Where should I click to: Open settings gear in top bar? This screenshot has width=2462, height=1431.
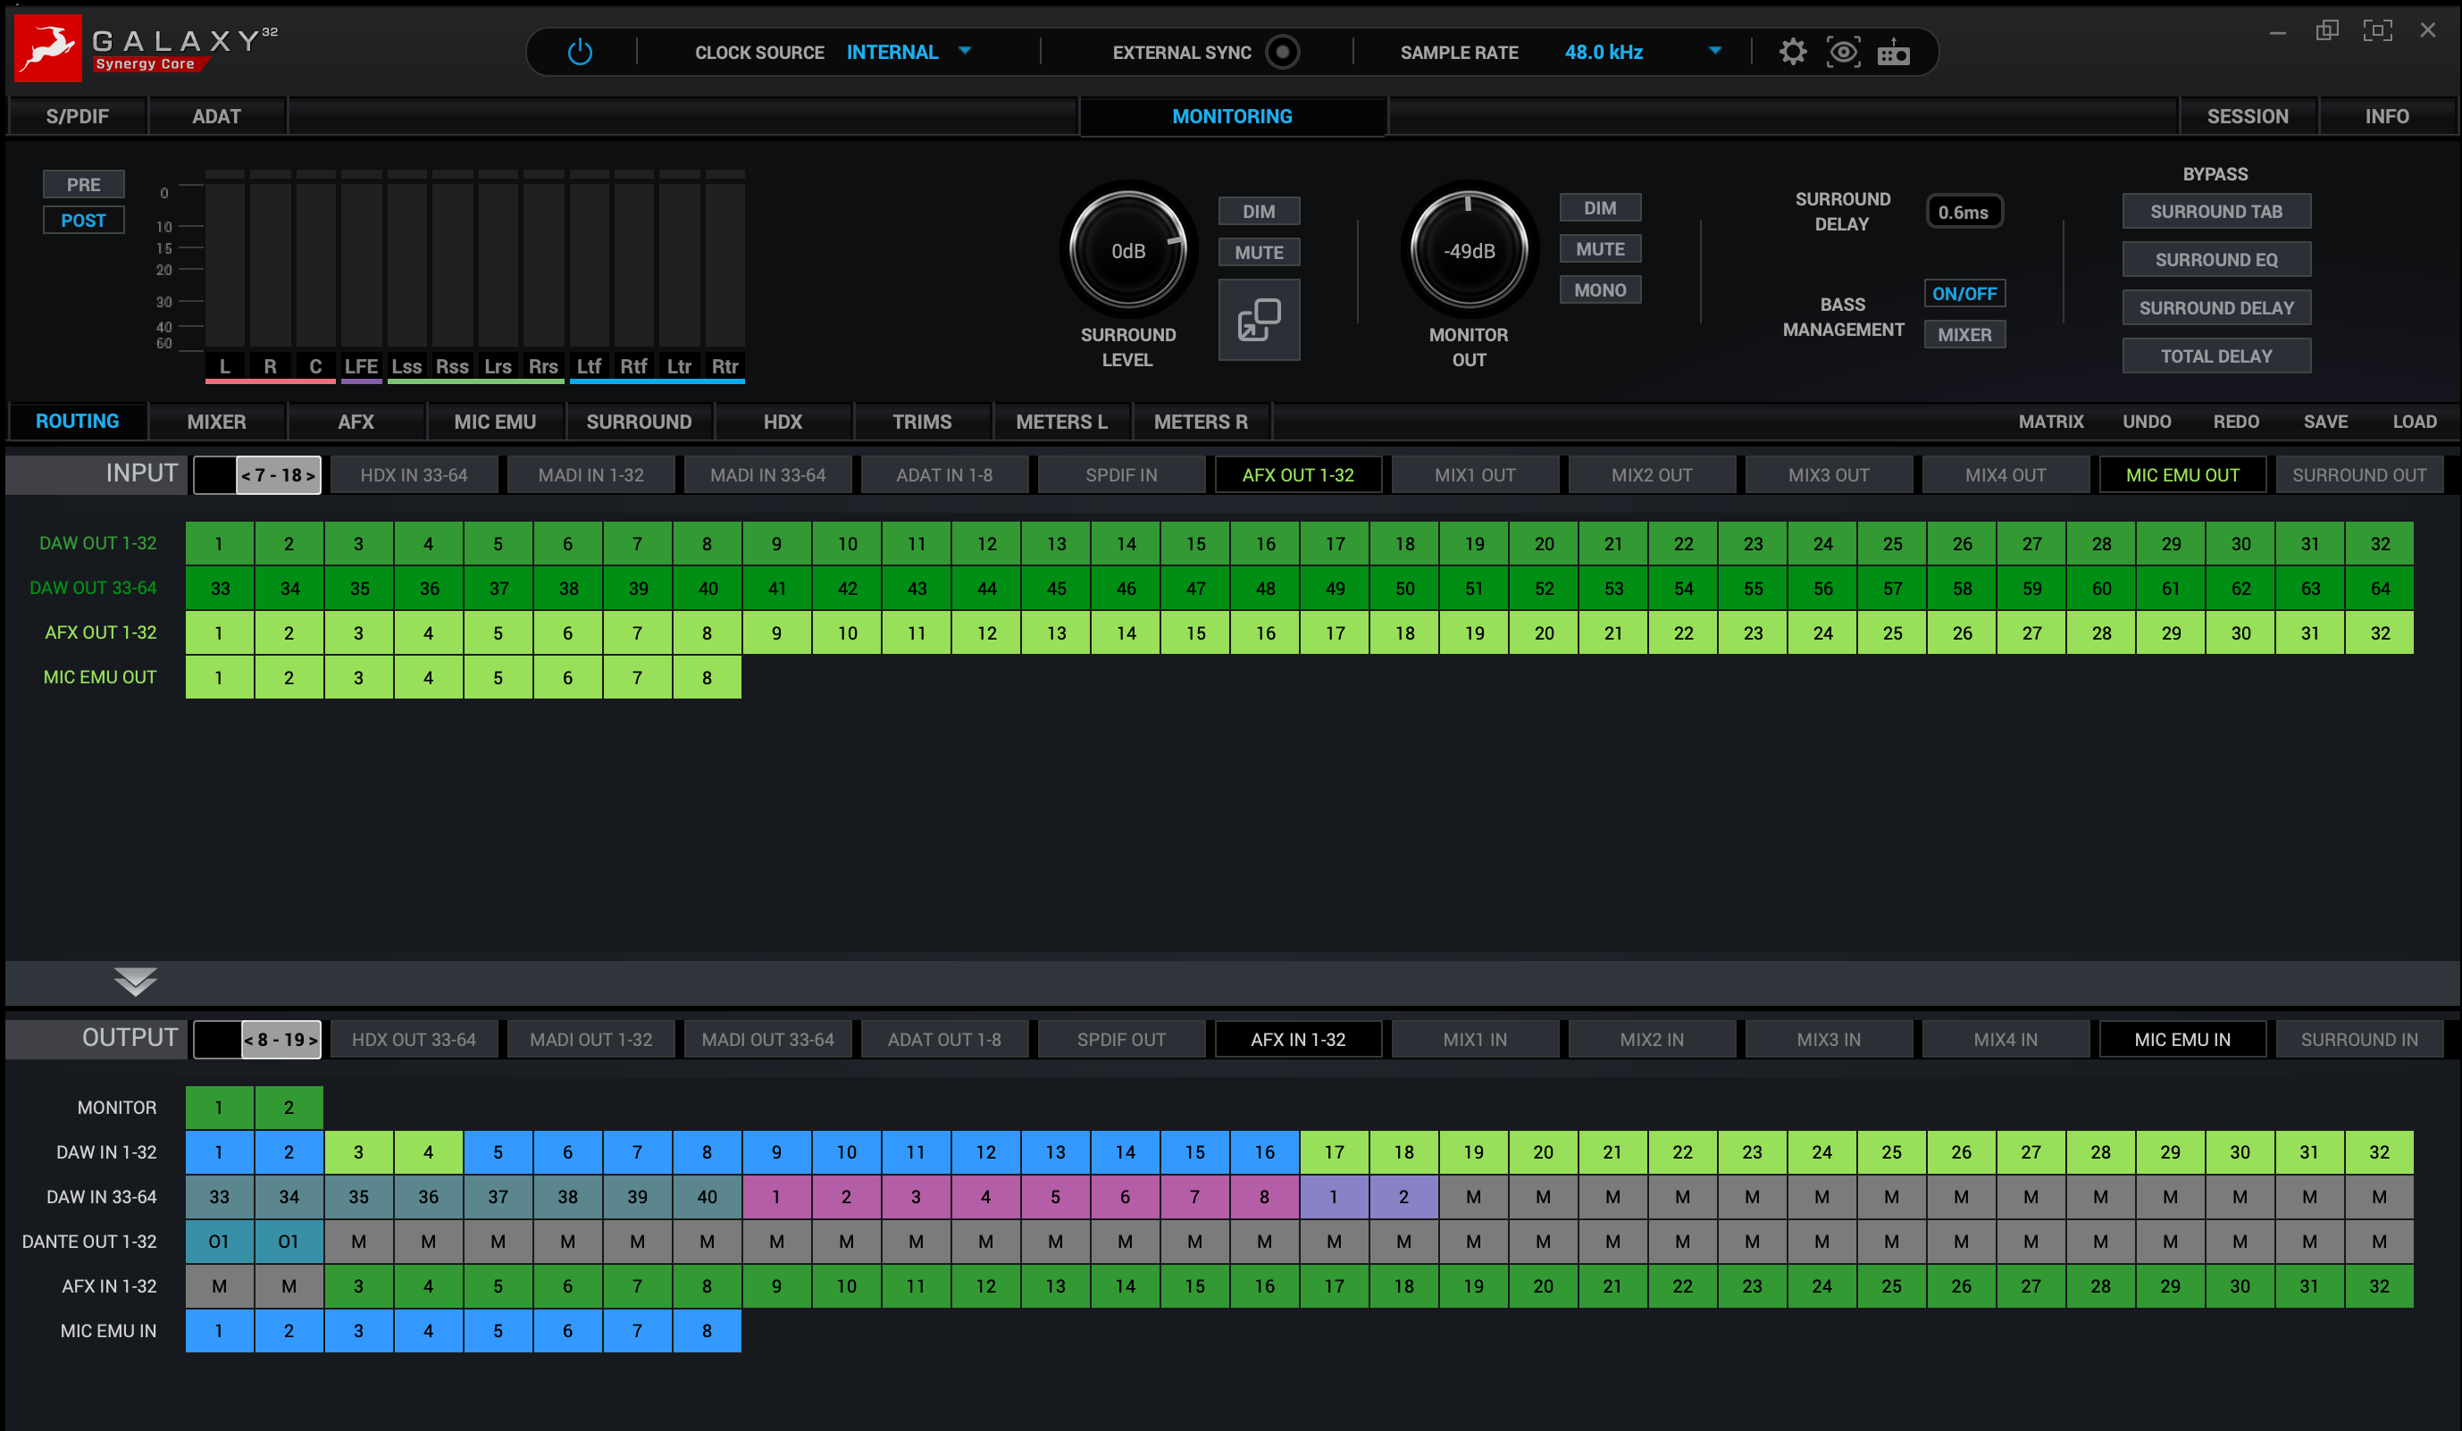point(1792,52)
